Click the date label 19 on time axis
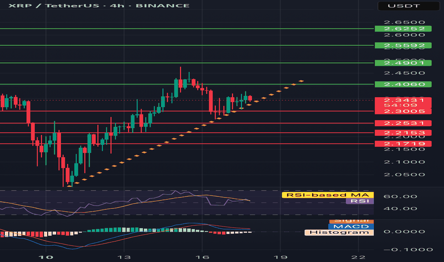444x262 pixels. (x=280, y=257)
